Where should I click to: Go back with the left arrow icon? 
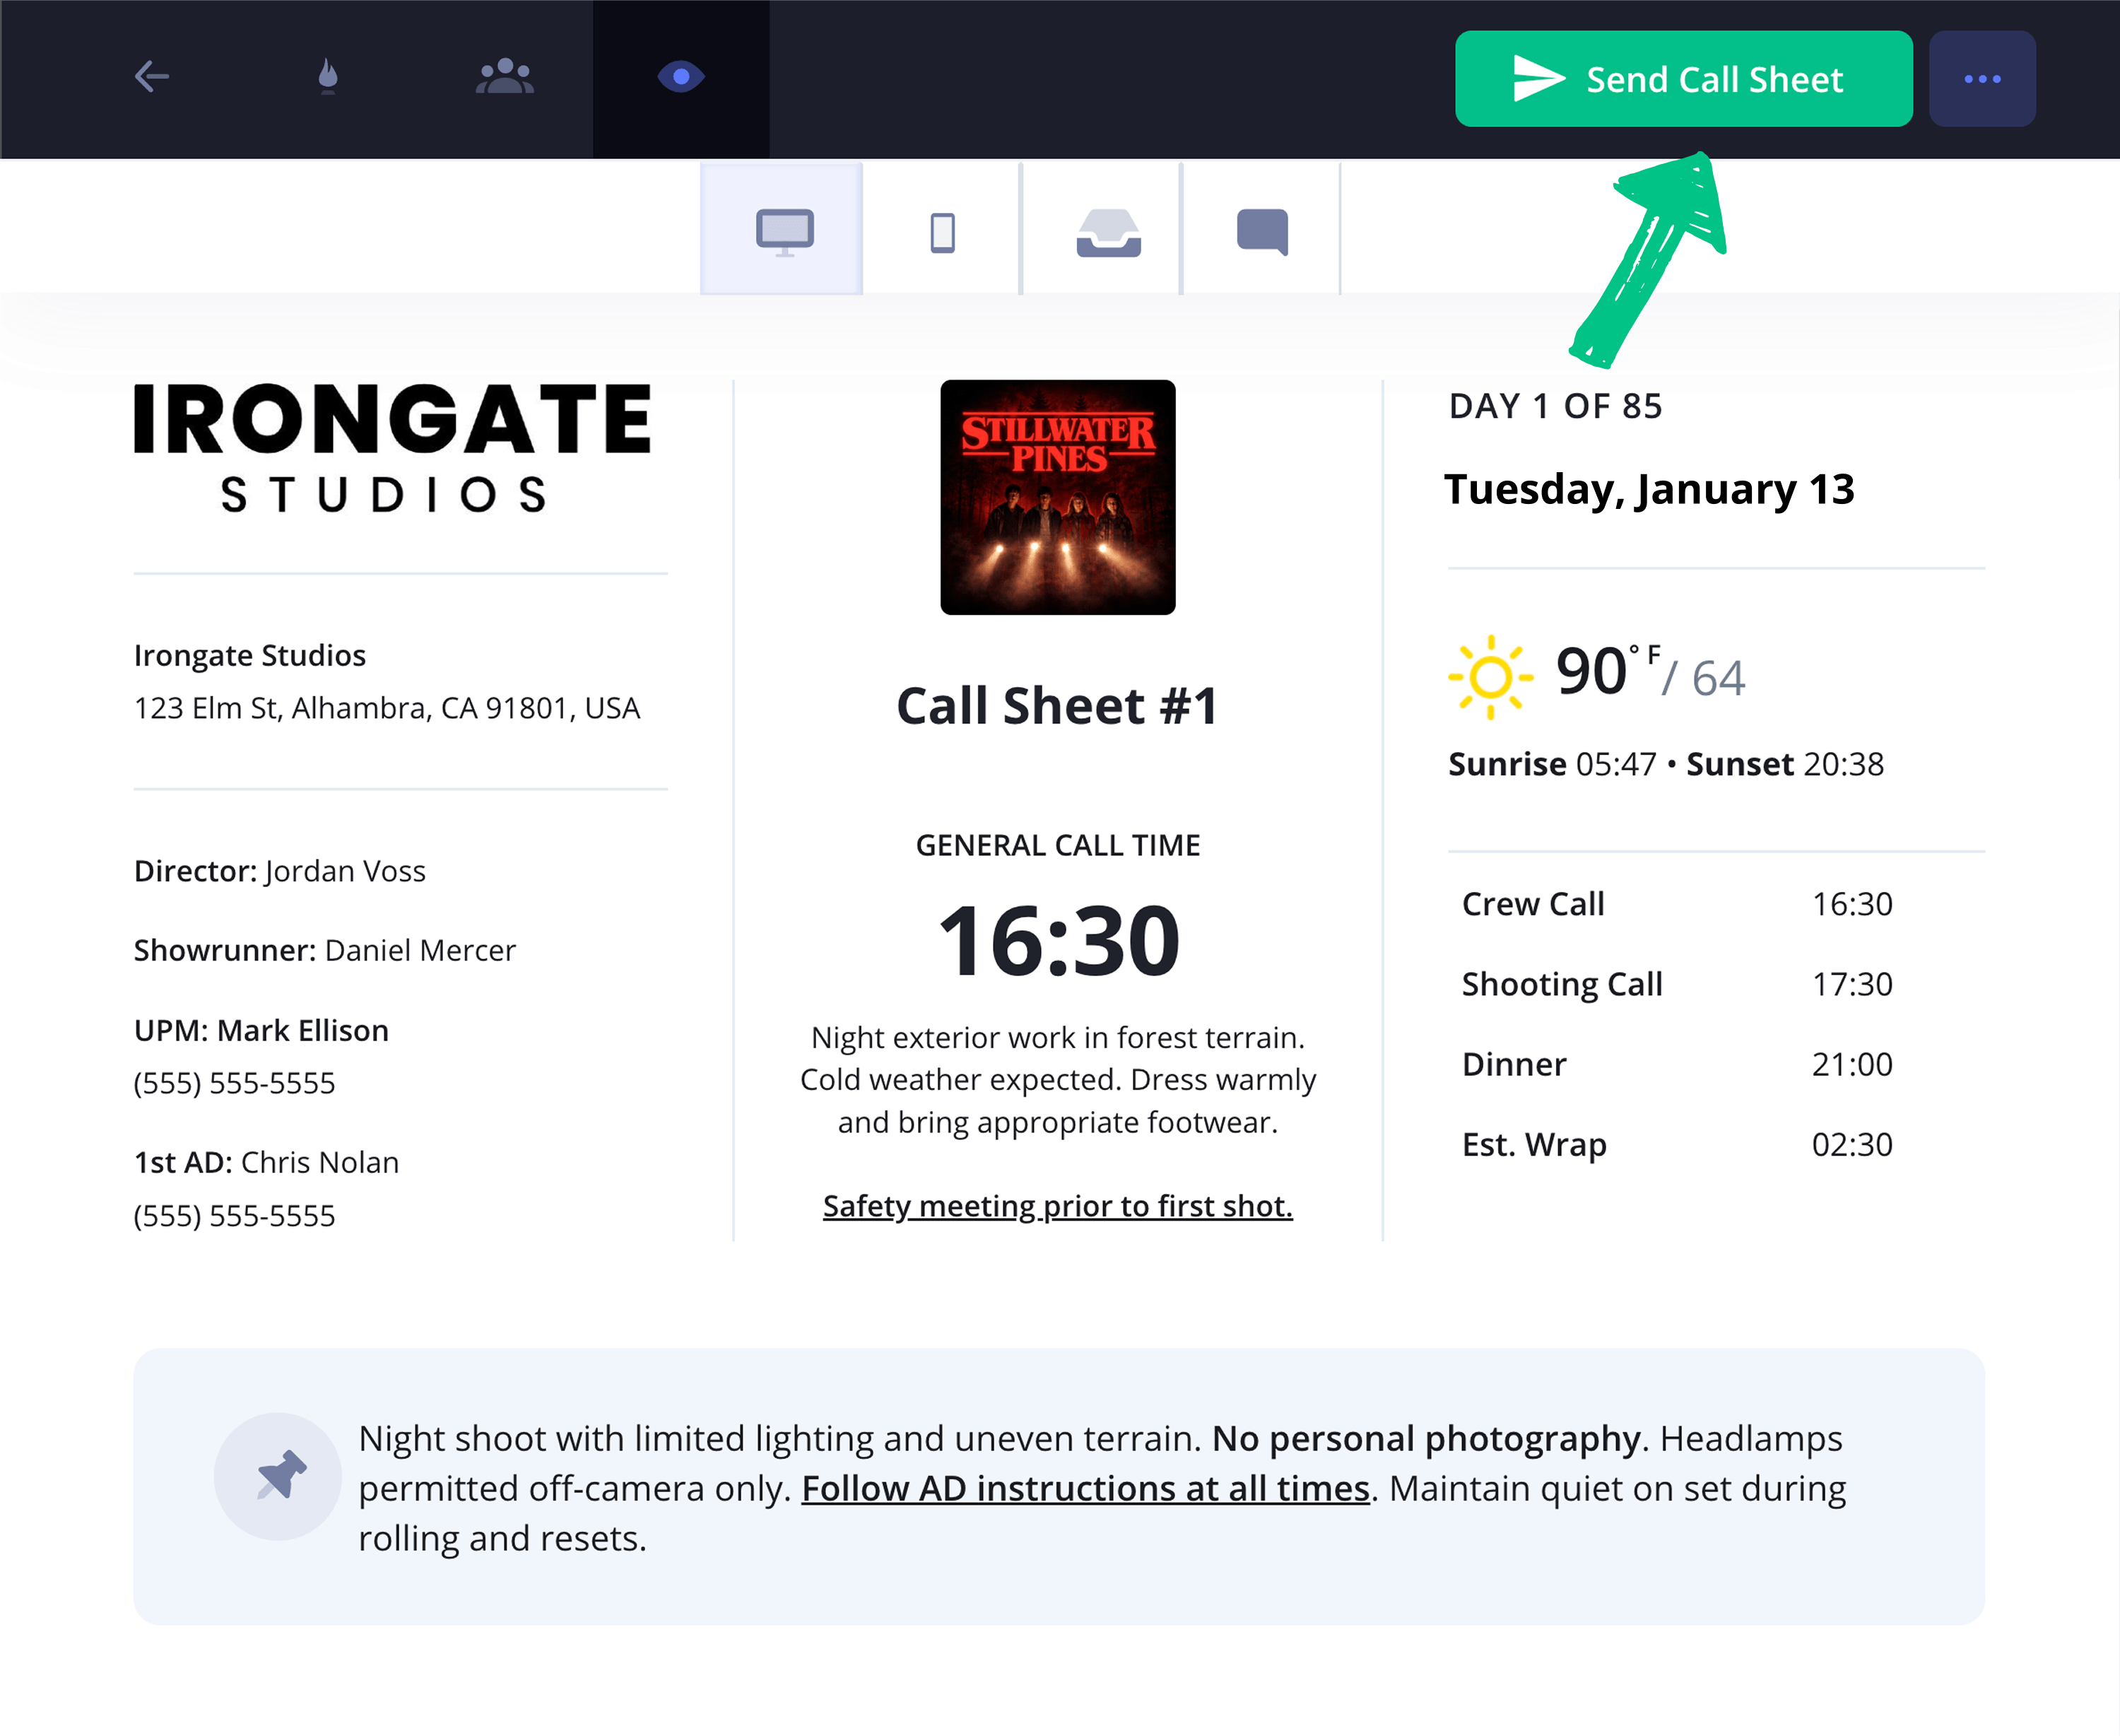click(x=152, y=77)
